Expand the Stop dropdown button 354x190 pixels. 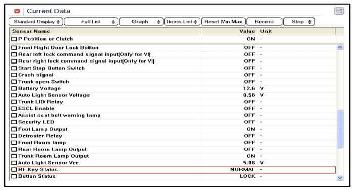pyautogui.click(x=299, y=22)
